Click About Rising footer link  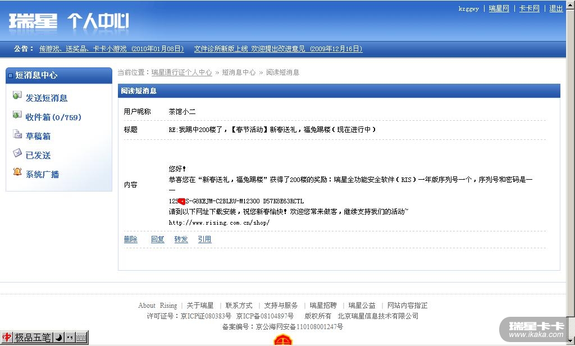pos(158,305)
